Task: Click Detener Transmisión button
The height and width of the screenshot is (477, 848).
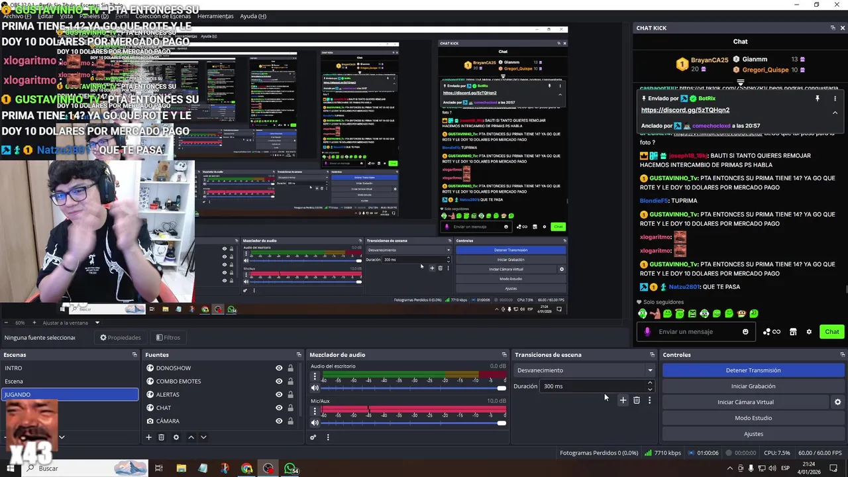Action: [x=753, y=370]
